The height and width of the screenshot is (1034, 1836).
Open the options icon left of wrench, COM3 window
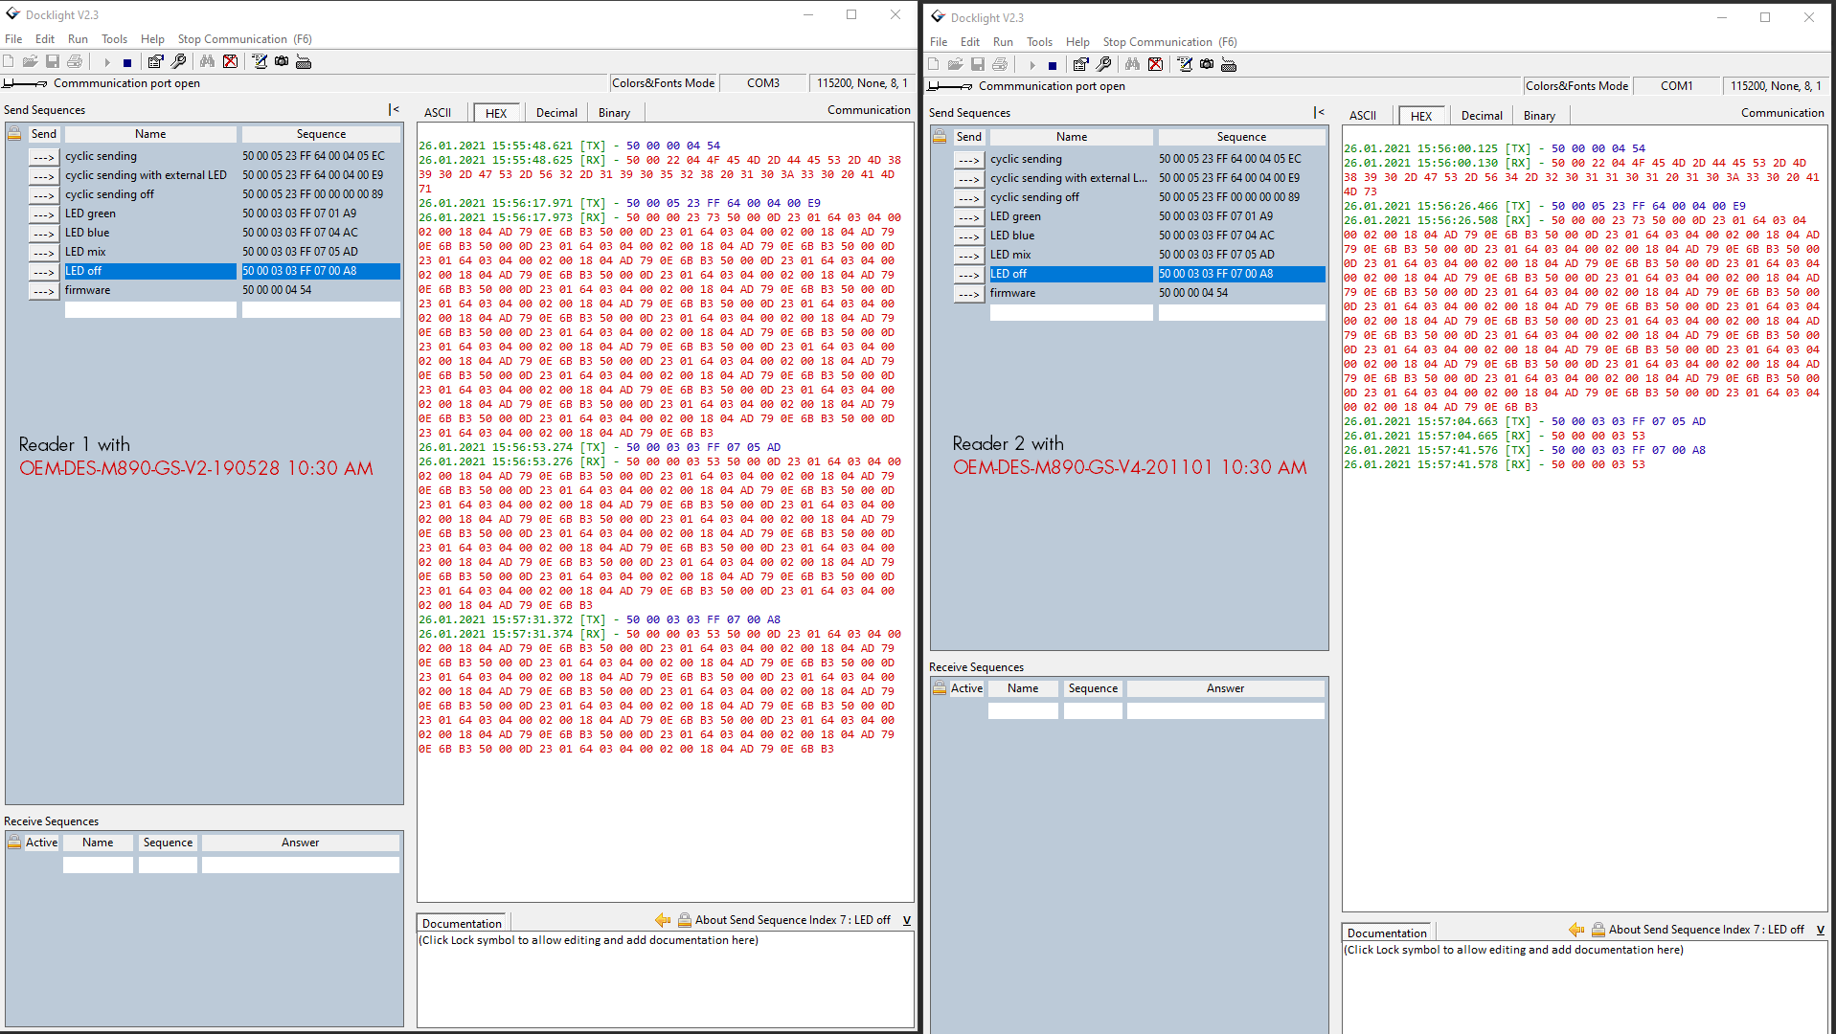[155, 62]
